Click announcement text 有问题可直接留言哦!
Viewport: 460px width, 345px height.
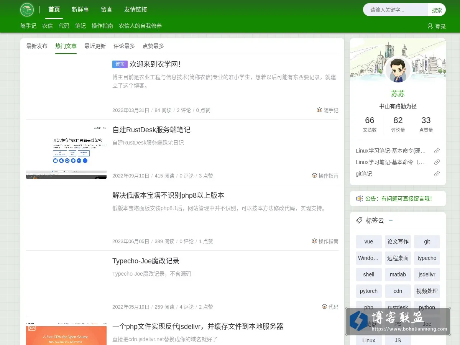point(406,199)
